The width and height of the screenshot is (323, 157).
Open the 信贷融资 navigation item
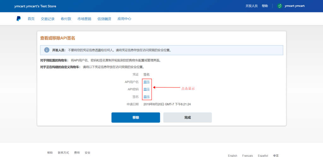coord(104,19)
